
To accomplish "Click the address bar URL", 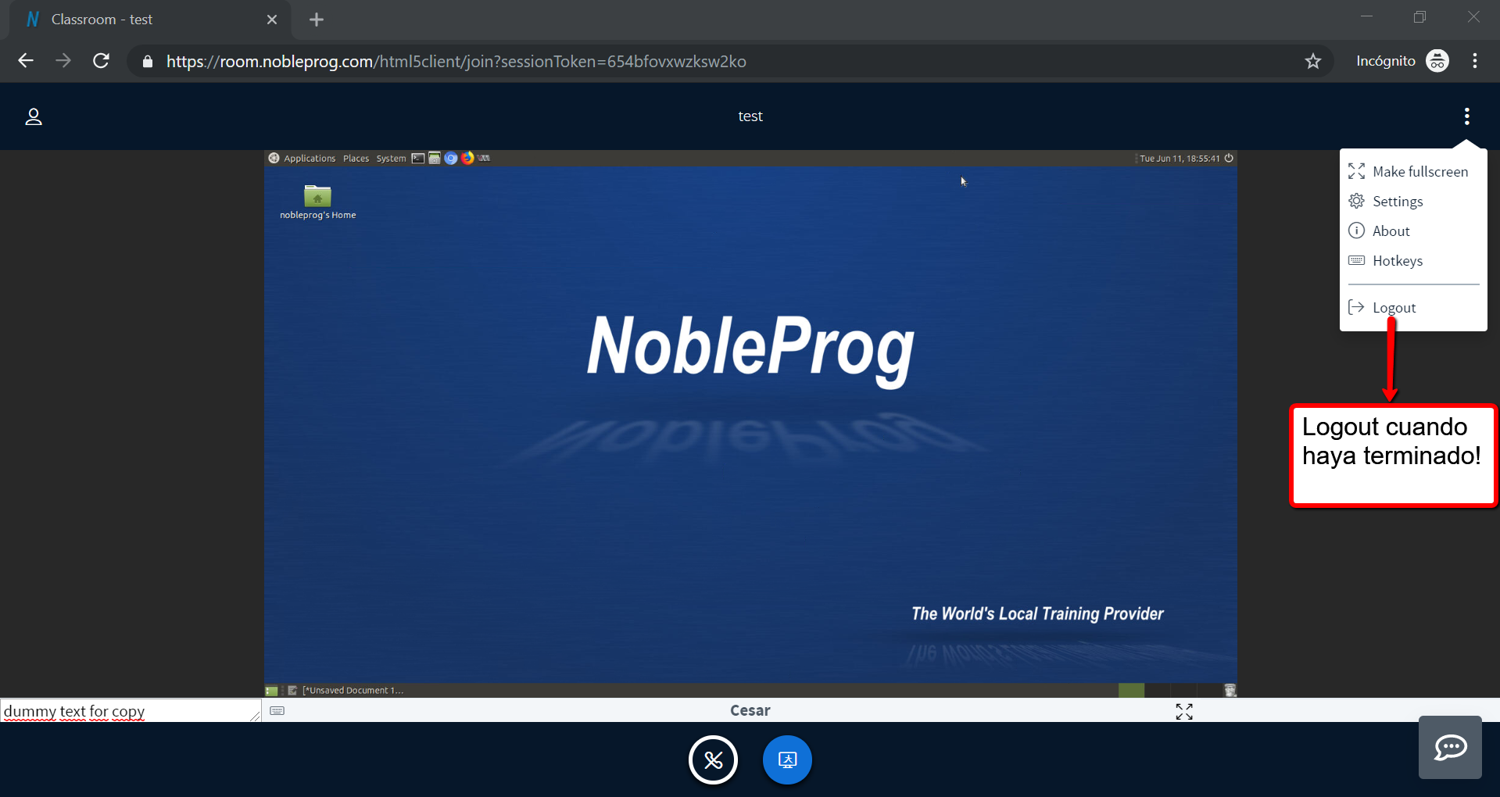I will coord(456,62).
